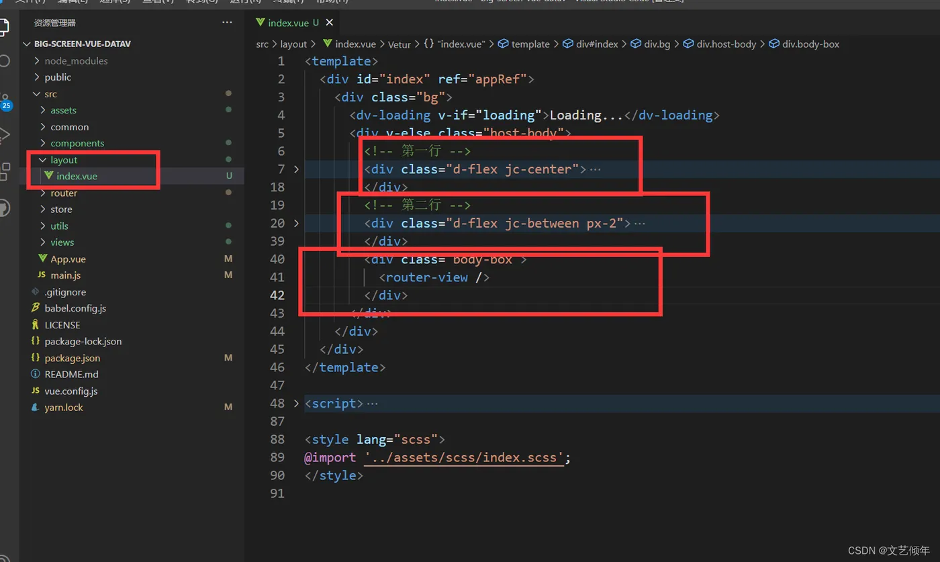Collapse the layout folder
This screenshot has height=562, width=940.
click(x=63, y=160)
